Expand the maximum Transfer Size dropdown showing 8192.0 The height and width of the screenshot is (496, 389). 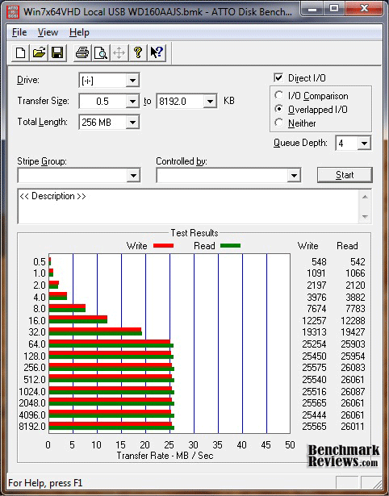pyautogui.click(x=210, y=102)
